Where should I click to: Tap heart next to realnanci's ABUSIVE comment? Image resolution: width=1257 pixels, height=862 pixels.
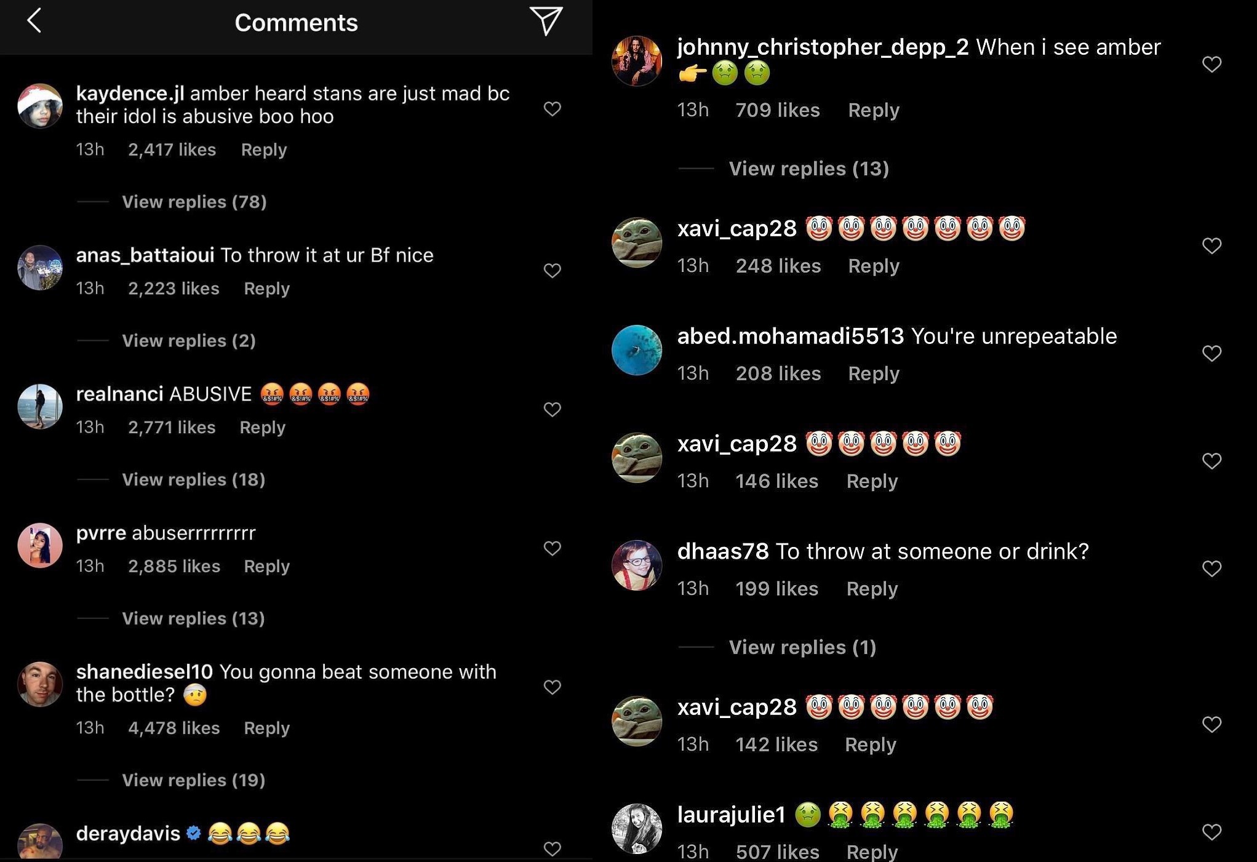coord(553,410)
